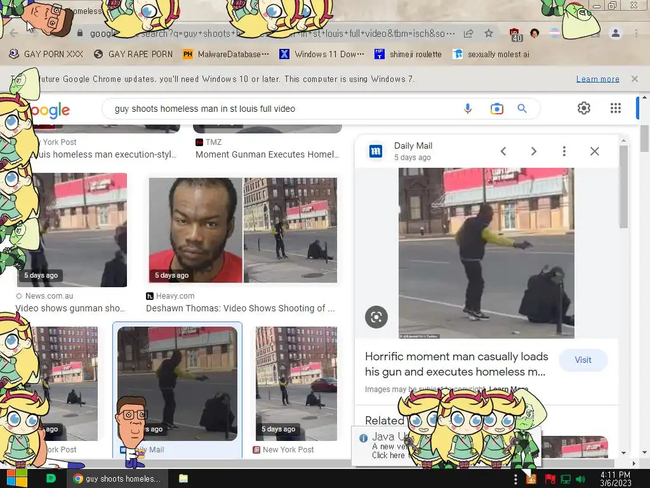The height and width of the screenshot is (488, 650).
Task: Switch to the Chrome taskbar window button
Action: tap(117, 478)
